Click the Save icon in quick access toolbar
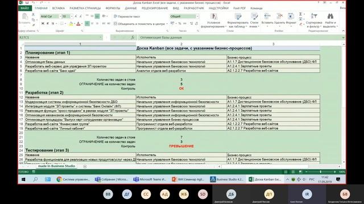Screen dimensions: 364x204 point(27,2)
